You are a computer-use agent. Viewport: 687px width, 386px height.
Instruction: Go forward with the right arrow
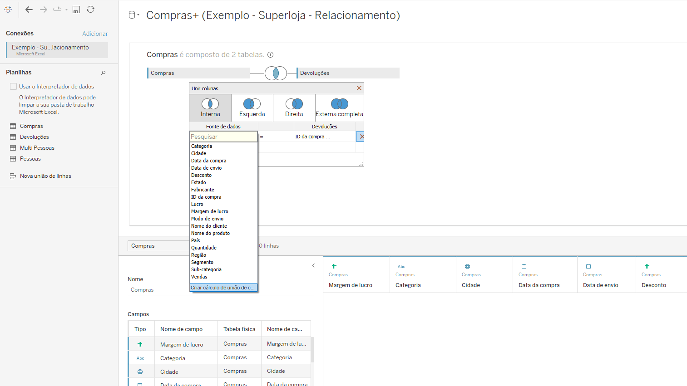click(x=44, y=10)
